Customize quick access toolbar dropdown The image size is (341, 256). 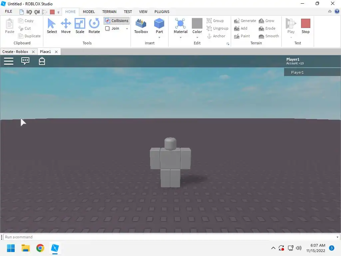pyautogui.click(x=58, y=12)
